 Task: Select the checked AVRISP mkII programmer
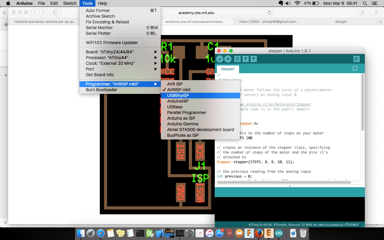click(200, 90)
